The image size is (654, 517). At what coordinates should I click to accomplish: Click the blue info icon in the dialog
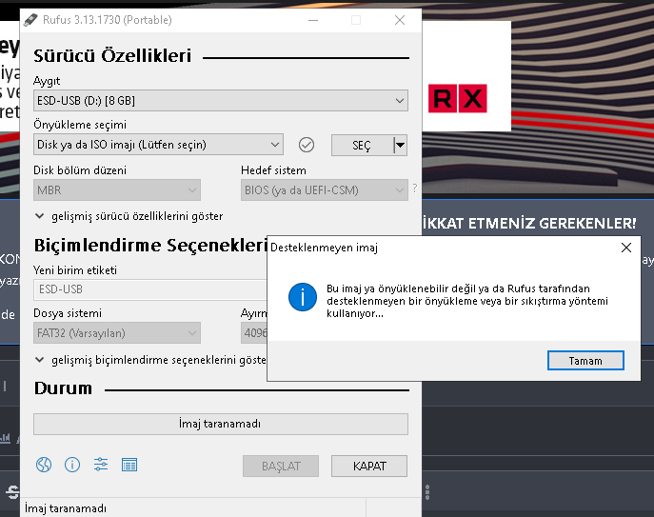[303, 297]
